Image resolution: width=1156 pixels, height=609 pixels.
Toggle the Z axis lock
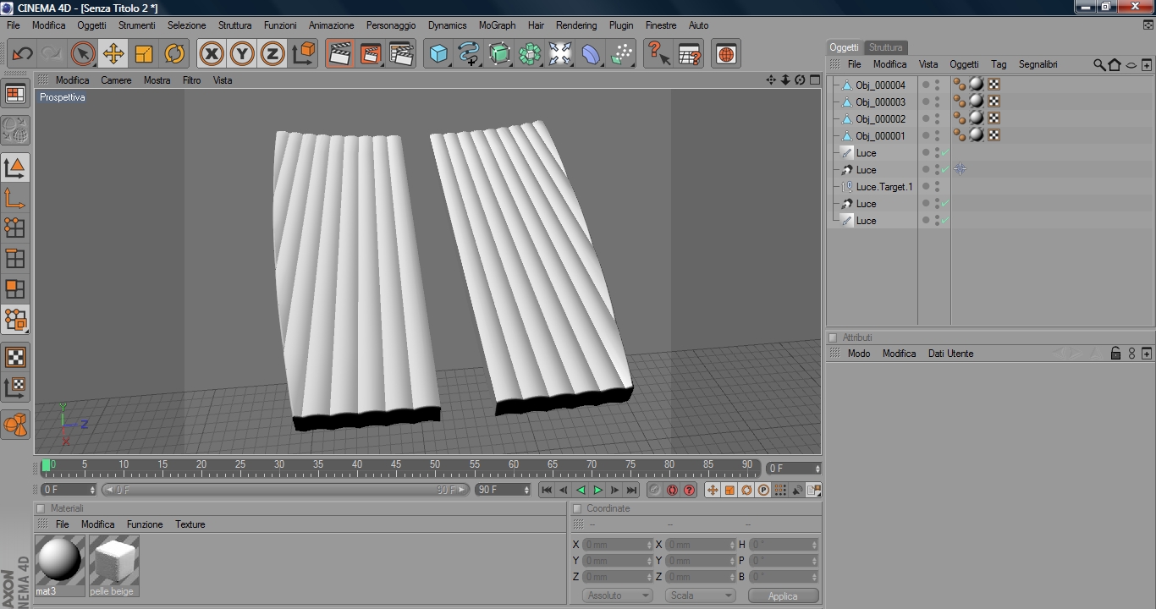272,54
